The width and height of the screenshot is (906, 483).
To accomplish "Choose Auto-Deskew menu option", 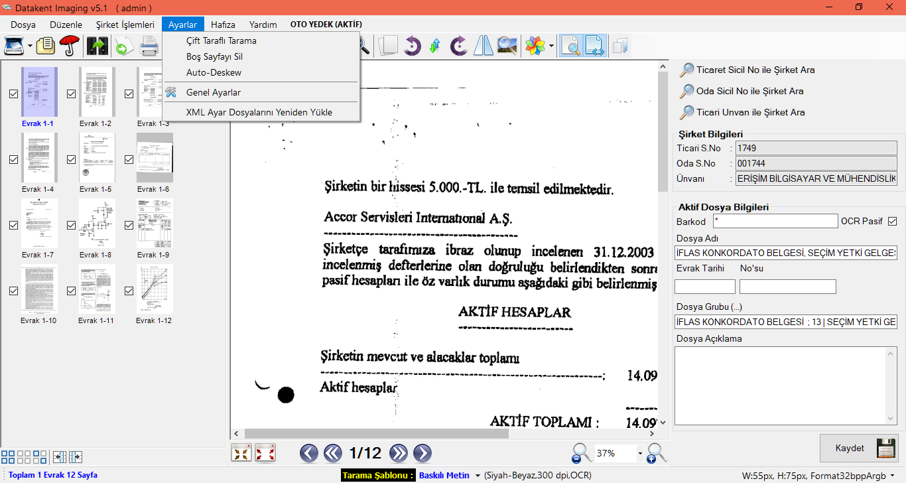I will (214, 72).
